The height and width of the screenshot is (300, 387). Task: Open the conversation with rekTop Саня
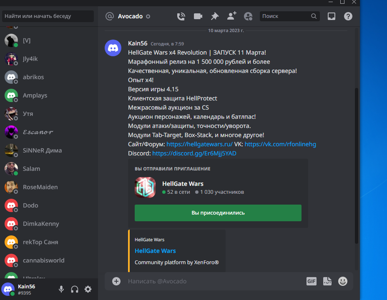pyautogui.click(x=49, y=242)
